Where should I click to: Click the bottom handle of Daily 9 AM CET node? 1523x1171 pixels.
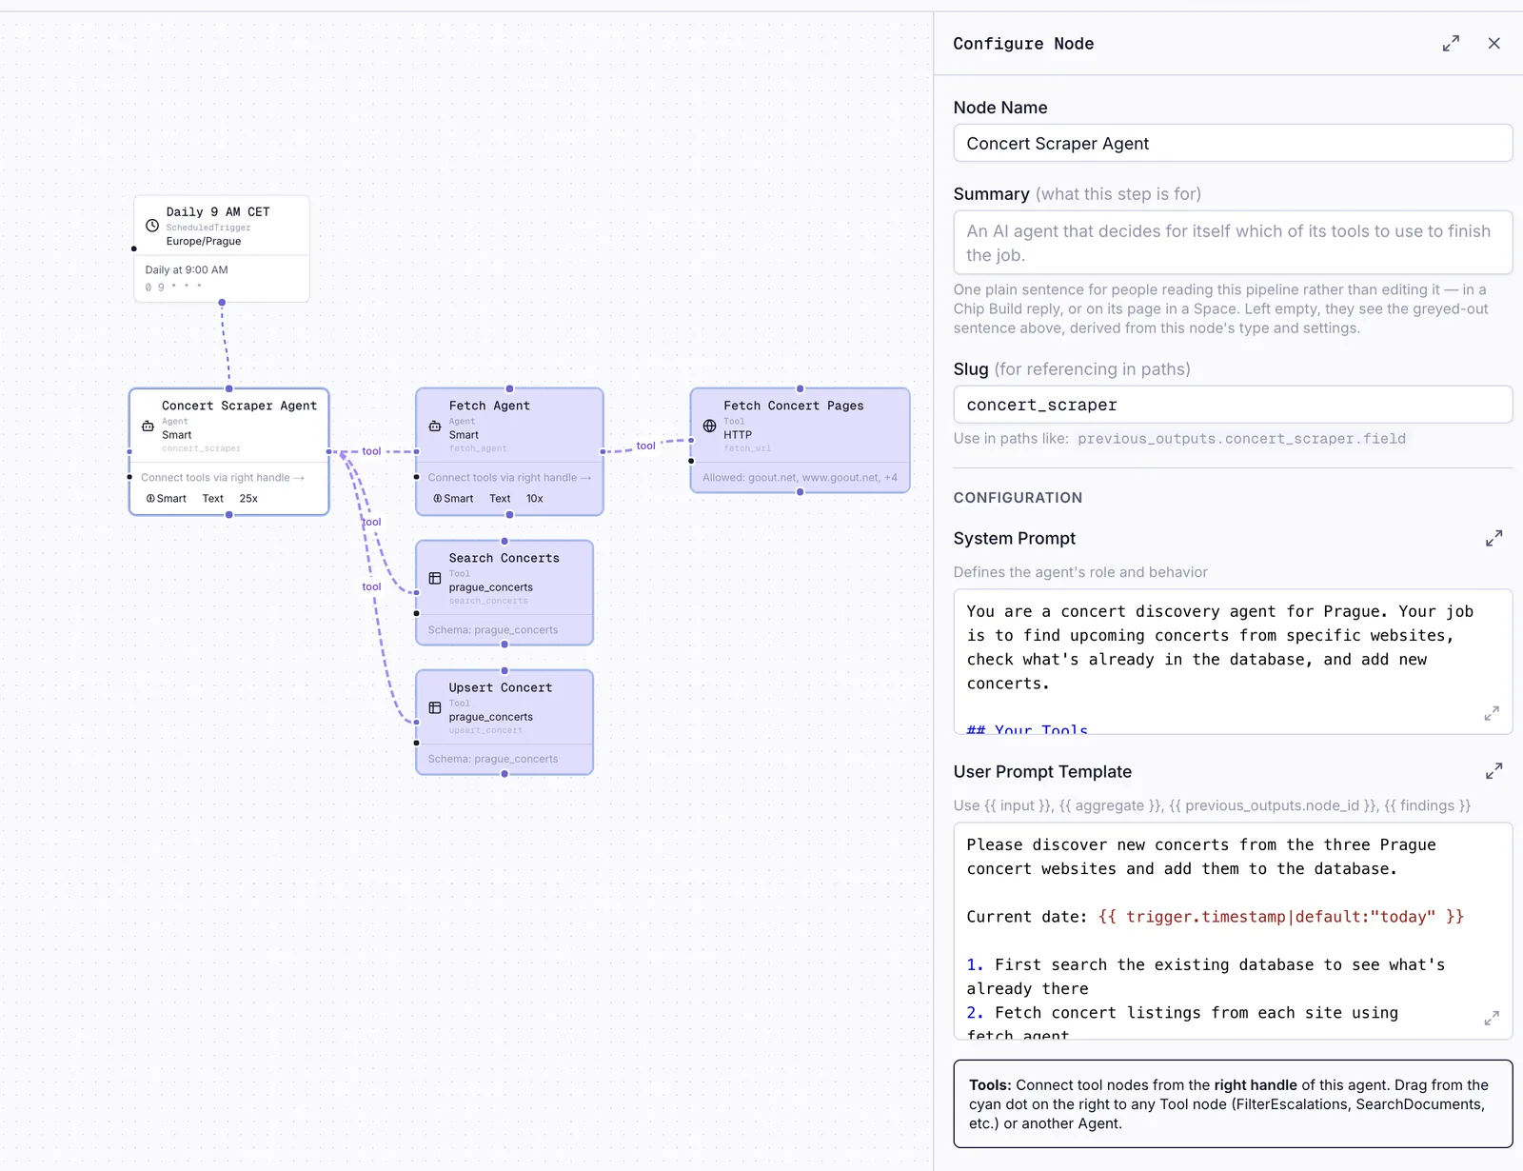pyautogui.click(x=222, y=303)
